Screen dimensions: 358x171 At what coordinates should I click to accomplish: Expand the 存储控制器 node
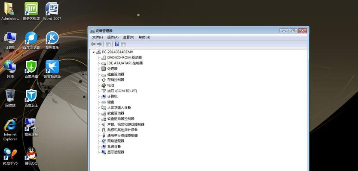tap(99, 80)
